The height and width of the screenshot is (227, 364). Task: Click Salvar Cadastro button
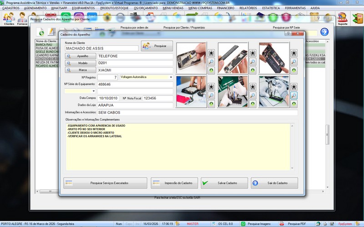pos(224,183)
